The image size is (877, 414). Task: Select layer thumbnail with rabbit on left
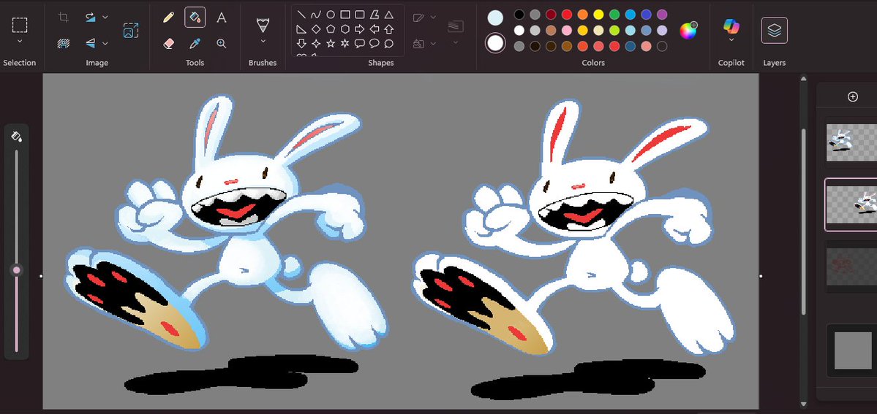(851, 142)
